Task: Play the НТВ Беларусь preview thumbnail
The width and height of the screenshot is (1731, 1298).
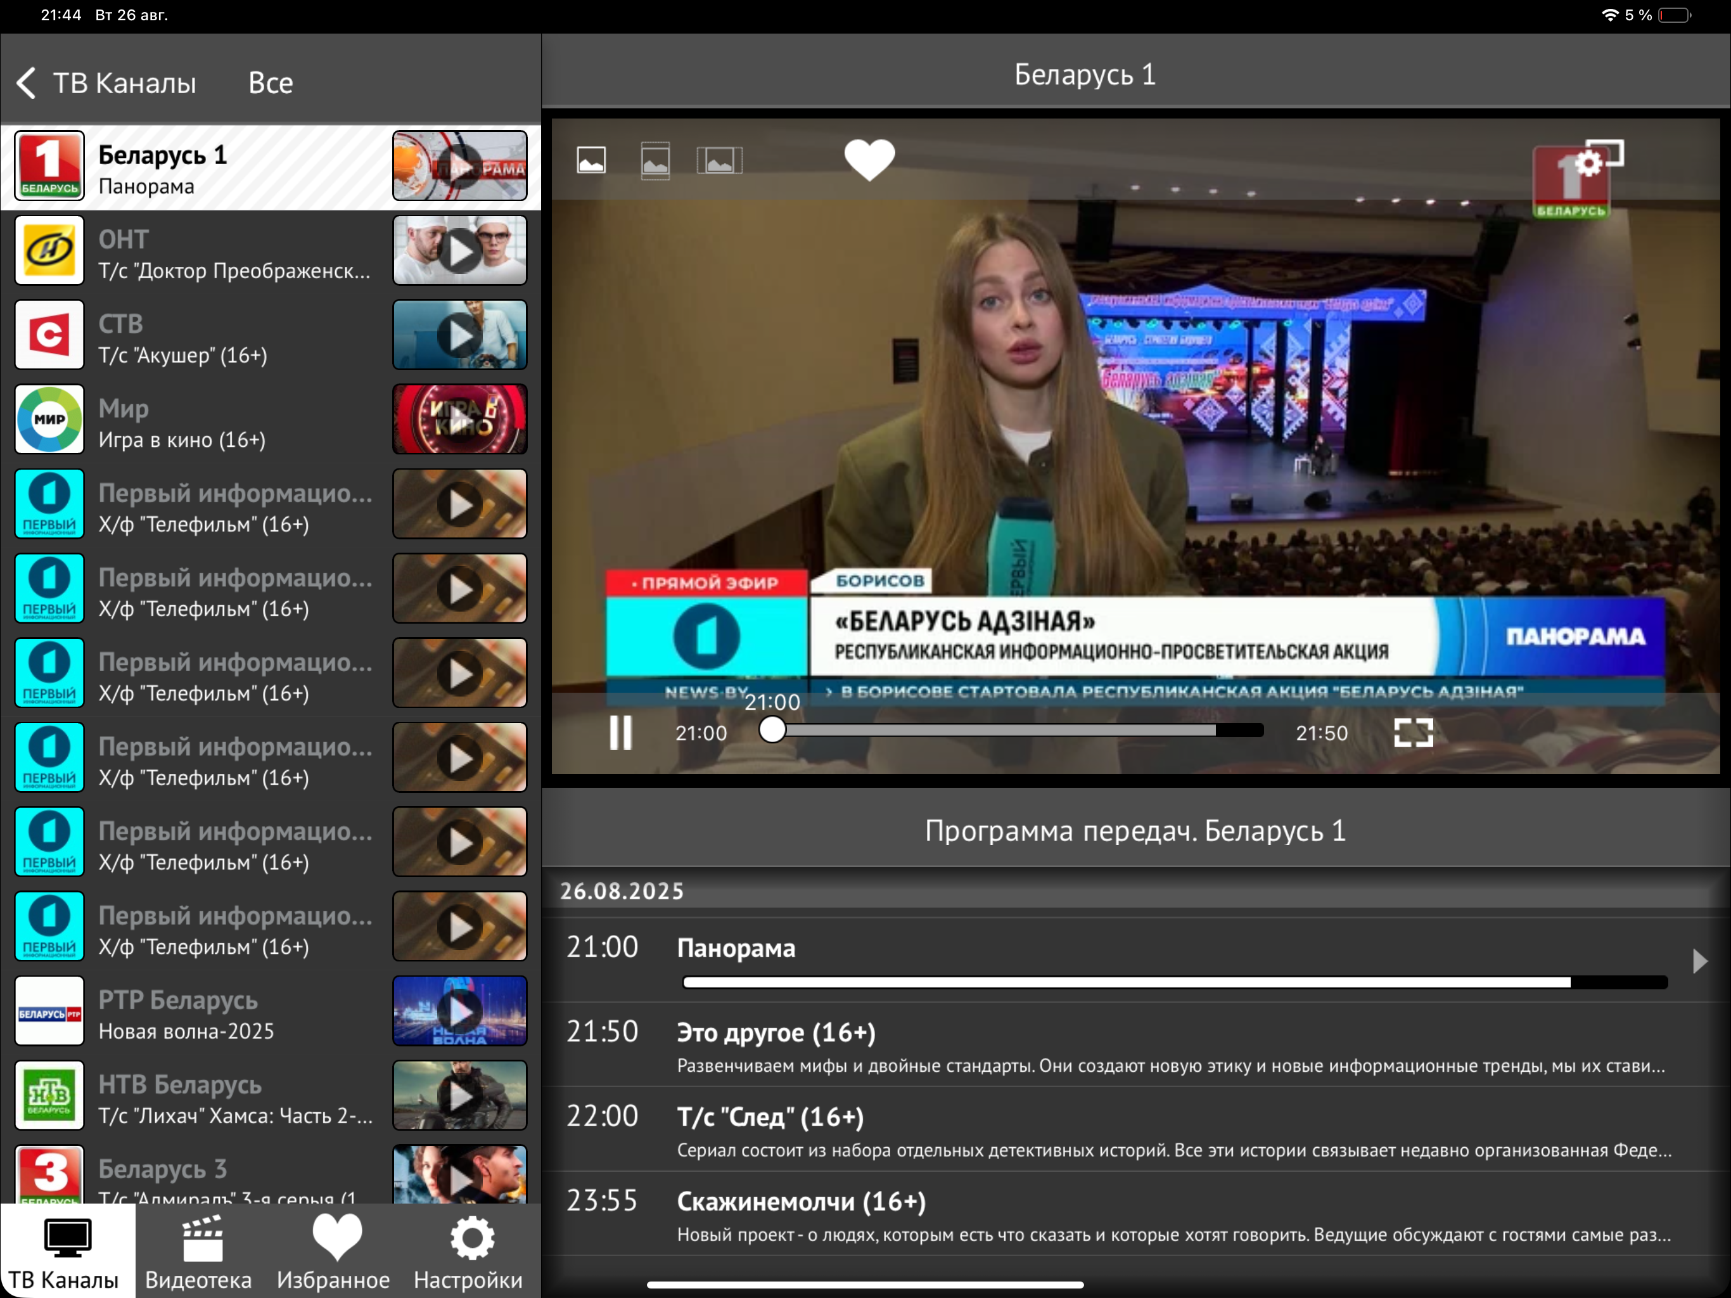Action: (460, 1096)
